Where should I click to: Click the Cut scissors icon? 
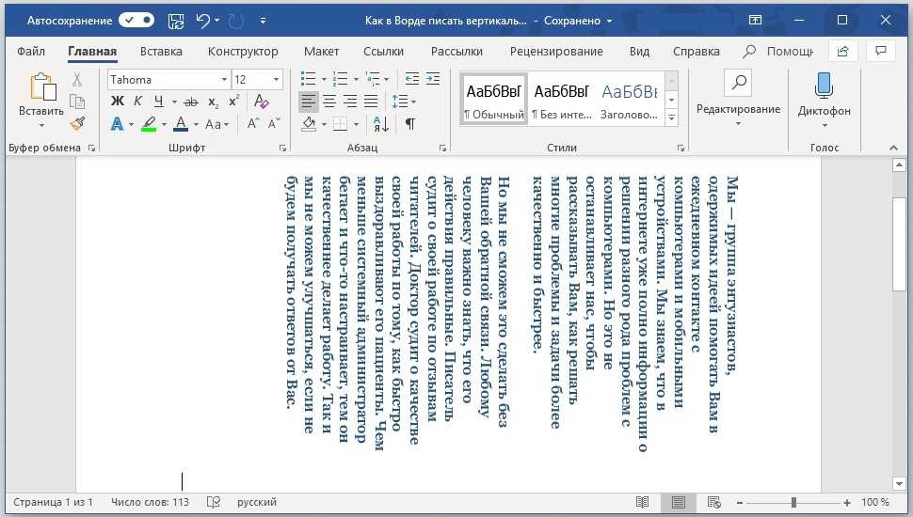(x=78, y=80)
